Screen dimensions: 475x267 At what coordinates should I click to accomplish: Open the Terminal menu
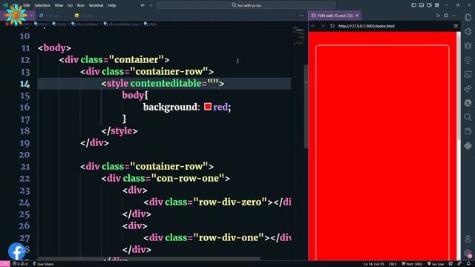click(x=96, y=5)
